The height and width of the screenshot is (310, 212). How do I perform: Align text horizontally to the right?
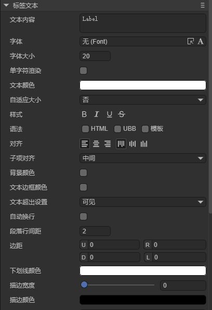(x=108, y=144)
